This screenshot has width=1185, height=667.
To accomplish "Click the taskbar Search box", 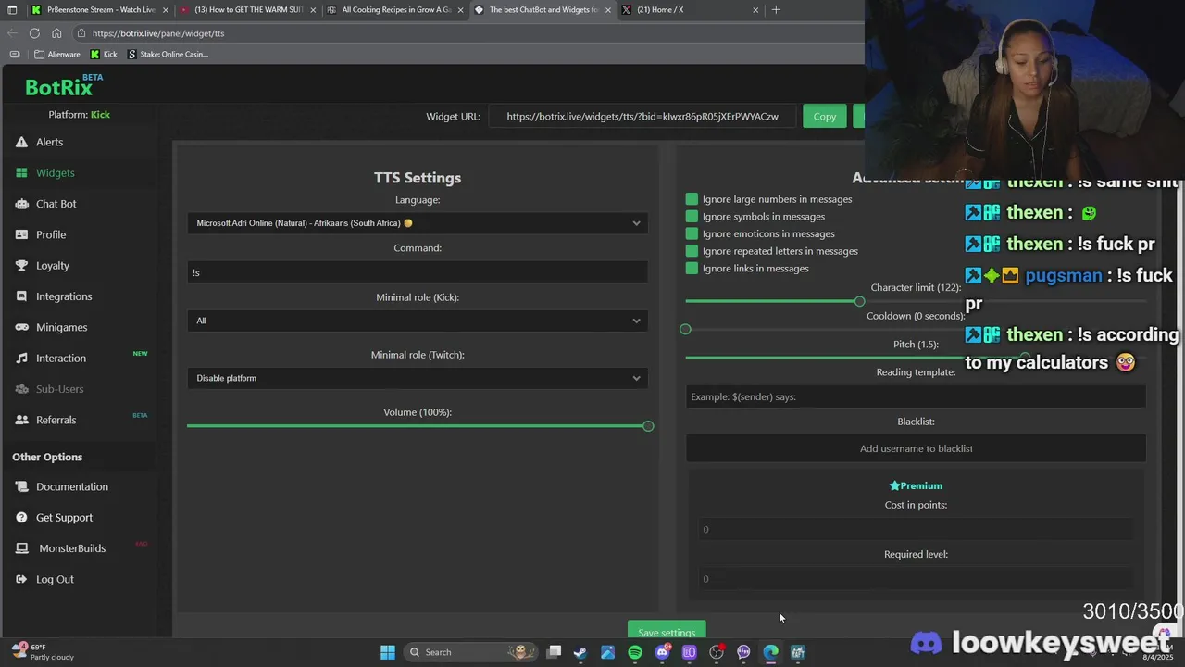I will coord(472,652).
